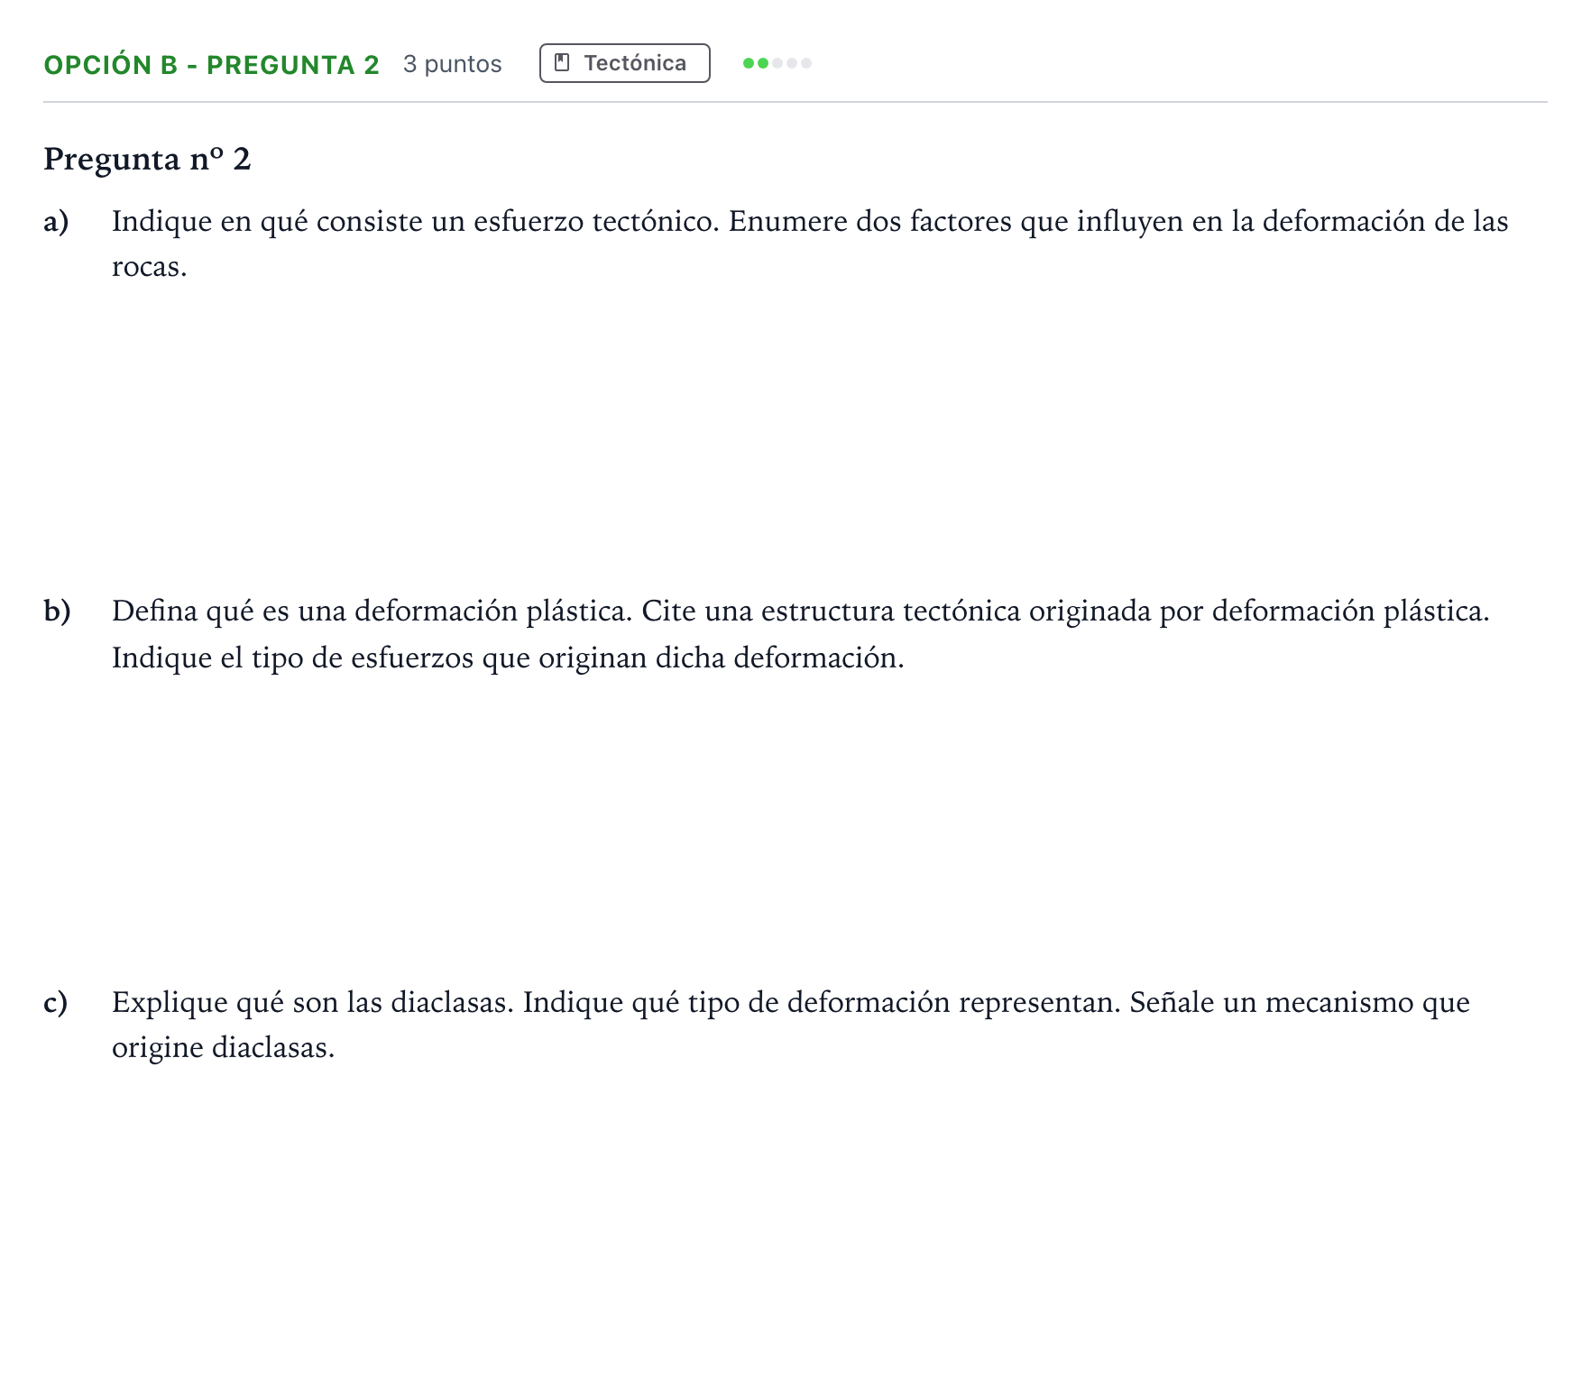
Task: Click the Tectónica topic tag button
Action: (624, 63)
